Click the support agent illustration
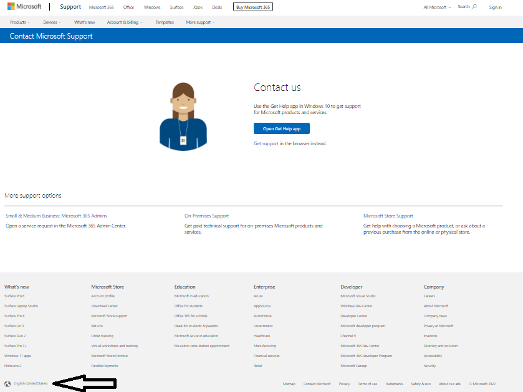Image resolution: width=523 pixels, height=392 pixels. [x=183, y=117]
